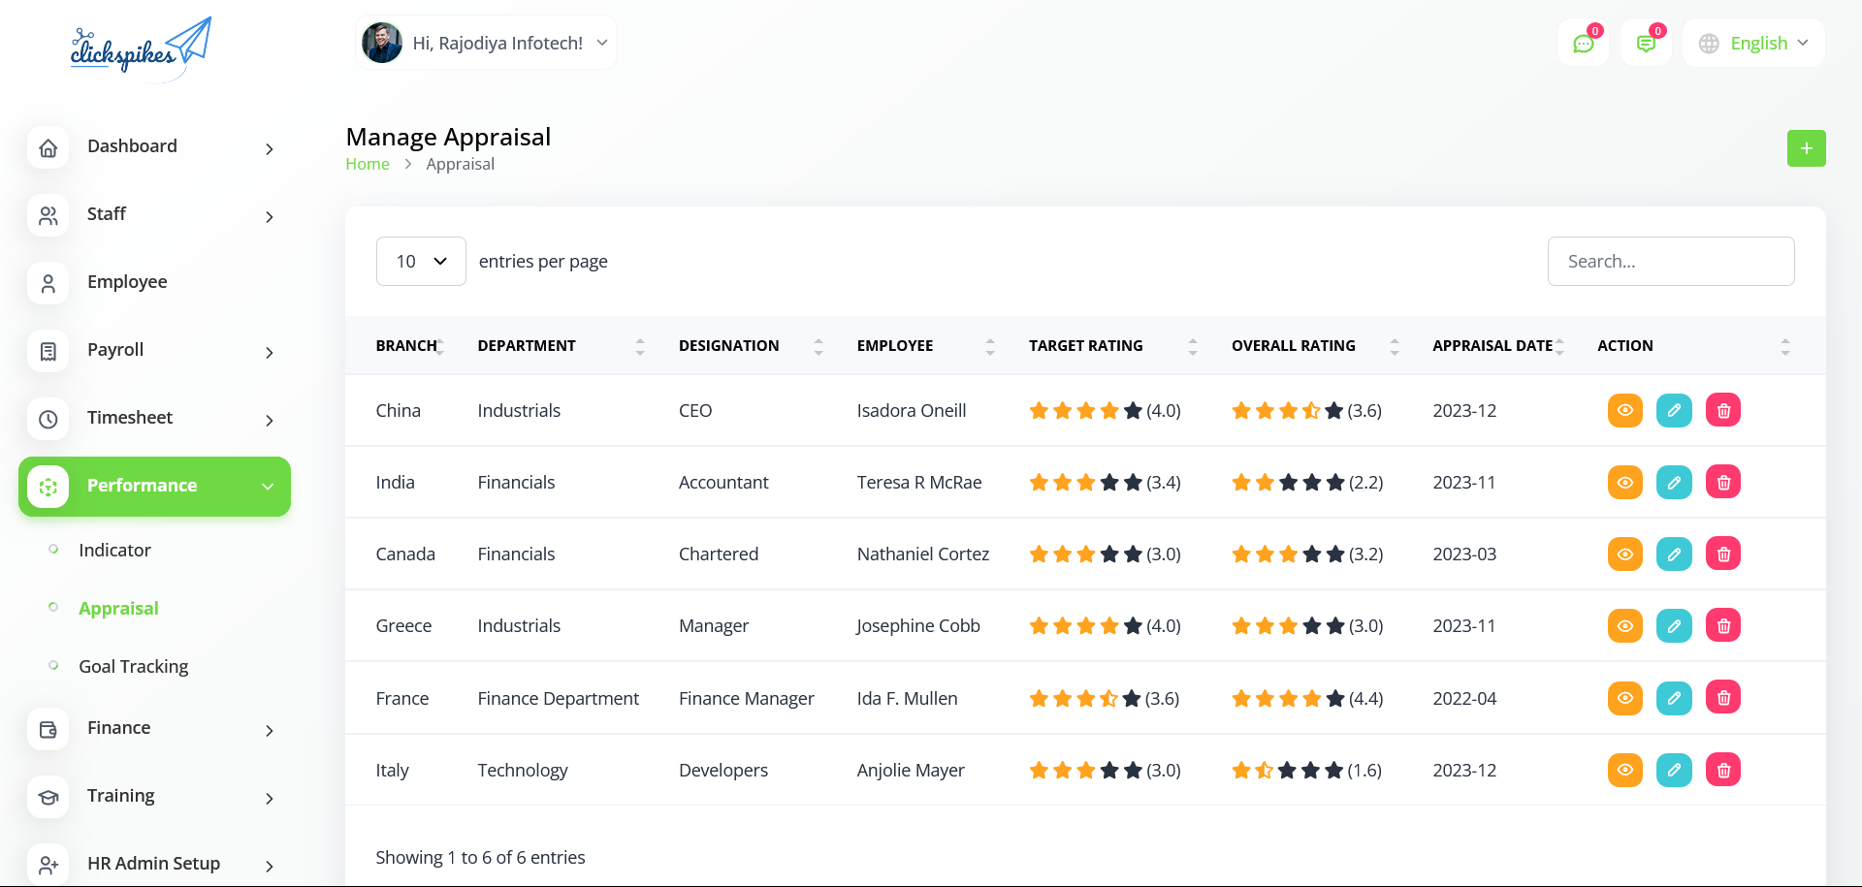The width and height of the screenshot is (1862, 887).
Task: Open Goal Tracking in the sidebar
Action: pos(133,666)
